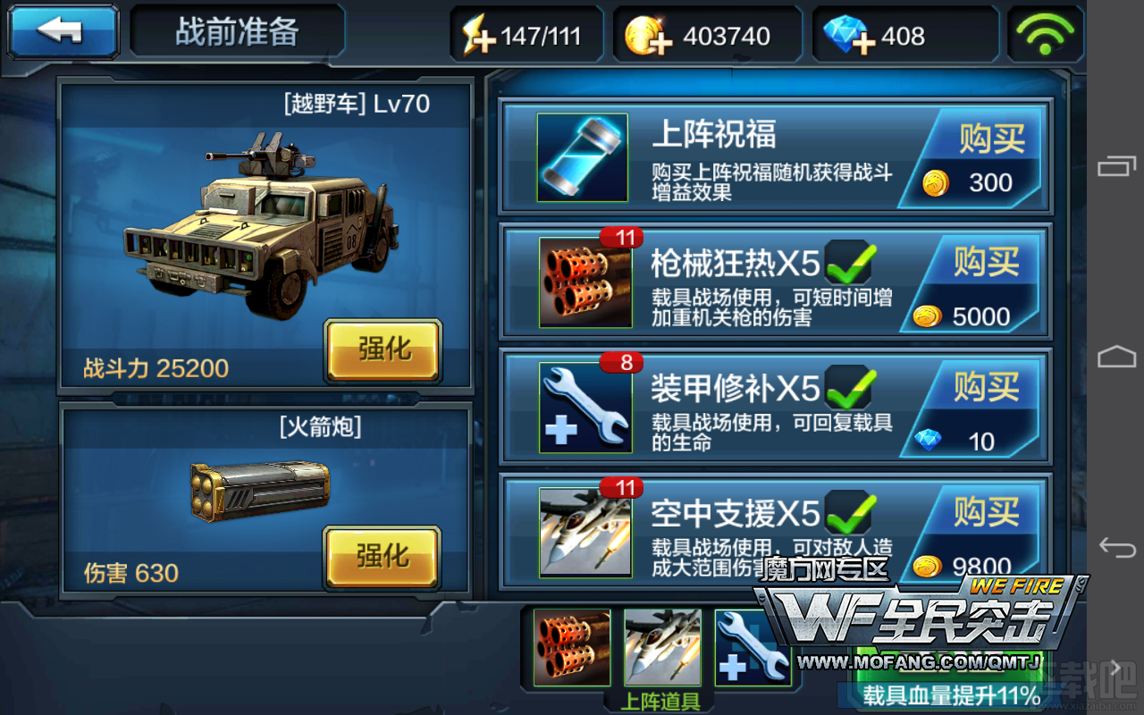Toggle the 装甲修补X5 green checkmark
Viewport: 1144px width, 715px height.
click(x=849, y=387)
